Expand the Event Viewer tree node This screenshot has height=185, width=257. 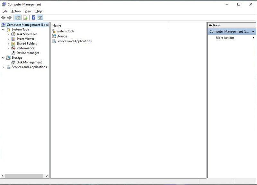click(8, 39)
